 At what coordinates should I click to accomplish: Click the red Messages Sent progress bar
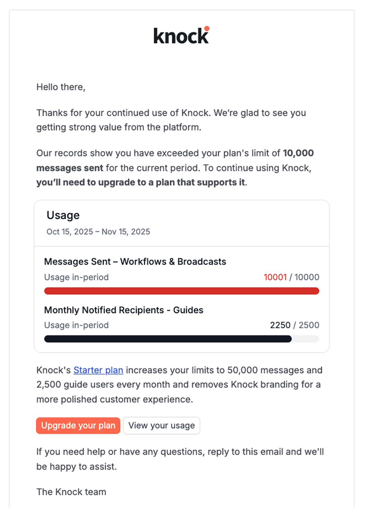182,291
